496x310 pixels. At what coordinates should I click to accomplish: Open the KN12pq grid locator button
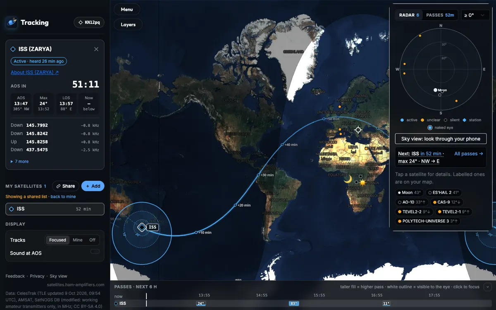89,22
